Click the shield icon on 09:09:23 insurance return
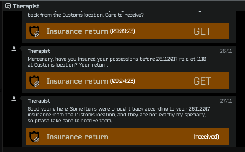 pyautogui.click(x=34, y=31)
